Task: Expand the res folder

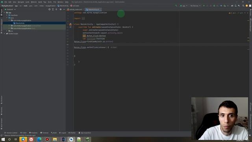Action: click(7, 31)
